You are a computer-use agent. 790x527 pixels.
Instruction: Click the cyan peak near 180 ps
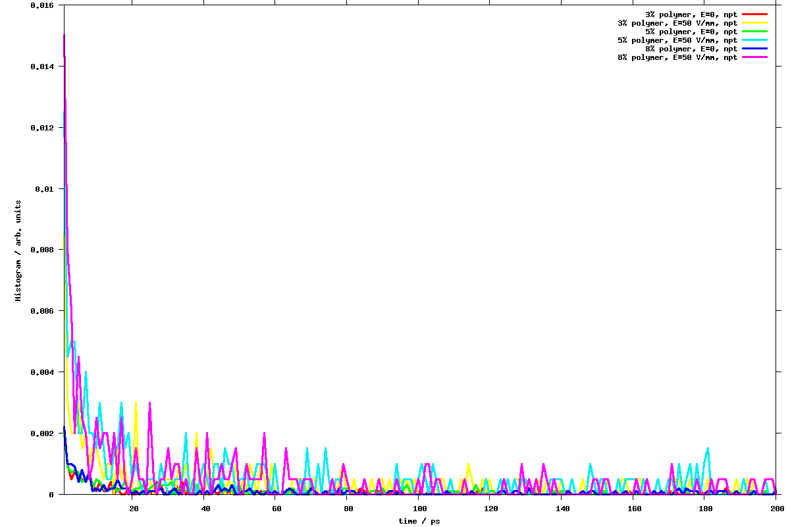coord(708,449)
